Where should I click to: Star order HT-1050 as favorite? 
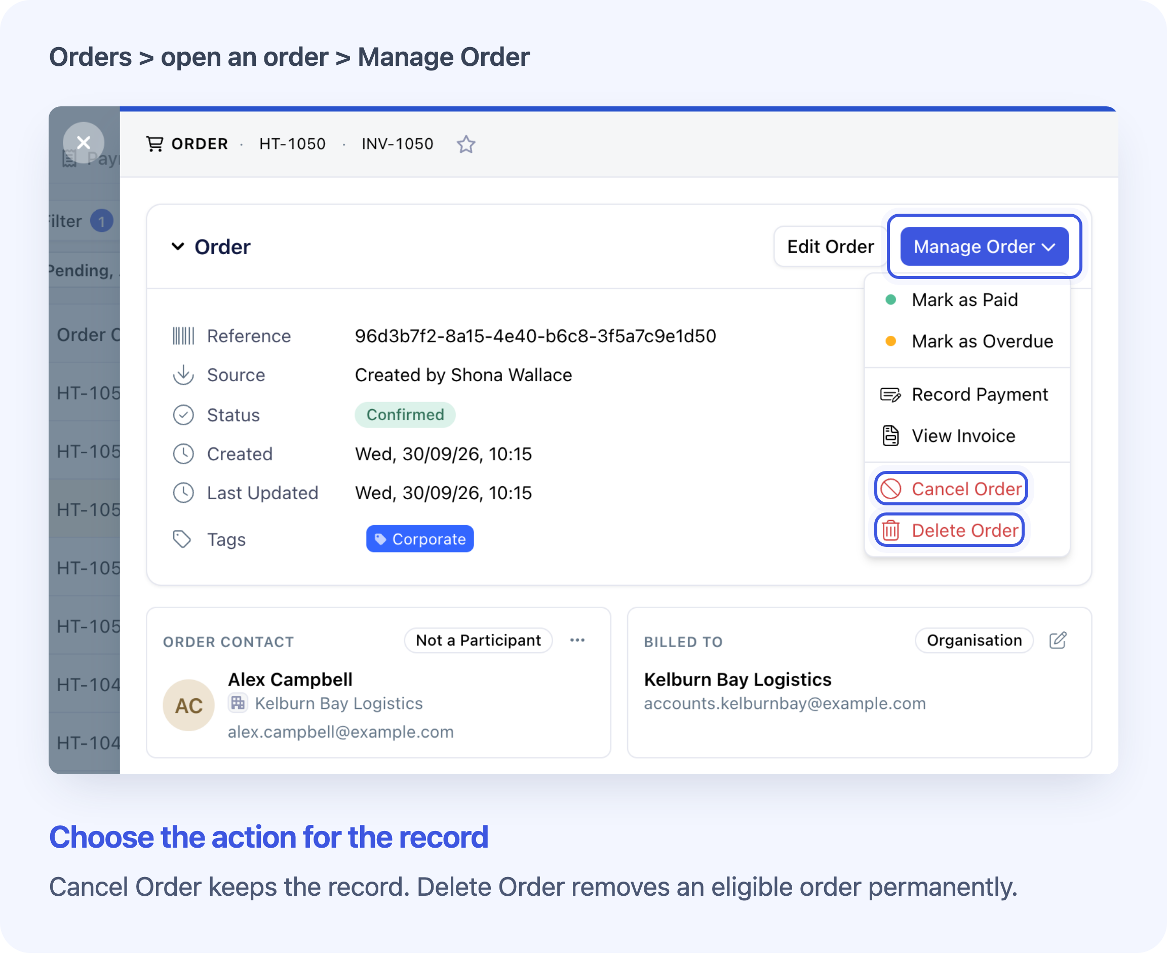point(465,144)
